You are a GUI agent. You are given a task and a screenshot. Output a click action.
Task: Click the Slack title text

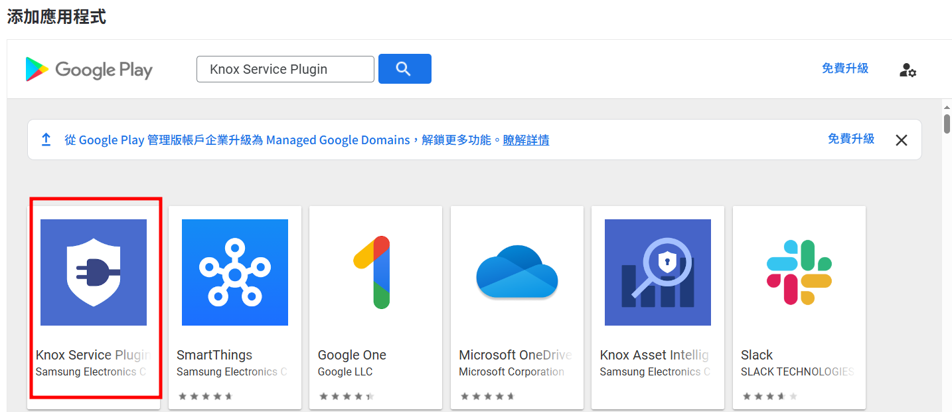click(757, 355)
